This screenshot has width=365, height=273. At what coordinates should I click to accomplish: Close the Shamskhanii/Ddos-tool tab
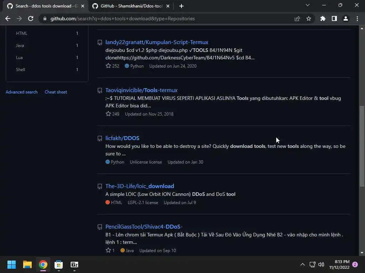(168, 6)
